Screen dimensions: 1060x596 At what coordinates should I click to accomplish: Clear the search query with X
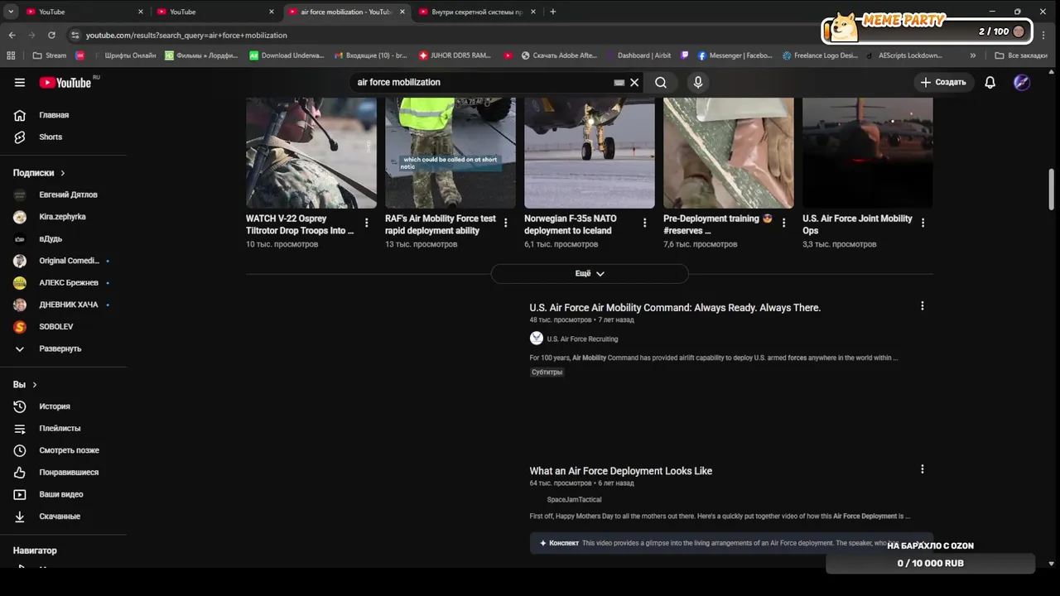[x=634, y=82]
